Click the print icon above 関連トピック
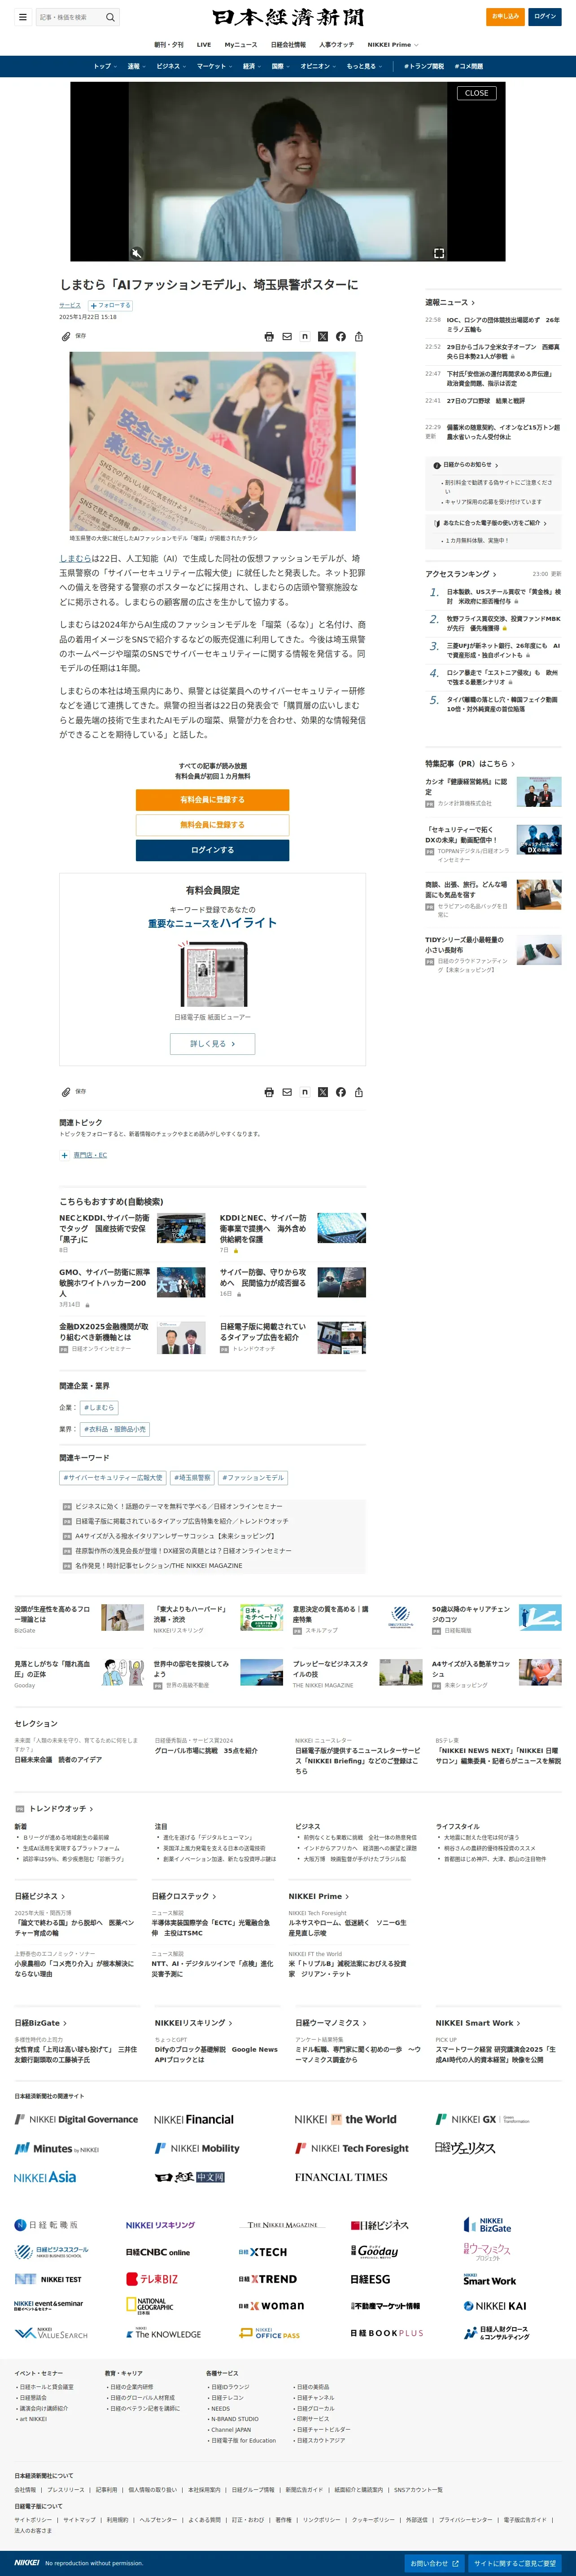The width and height of the screenshot is (576, 2576). [x=269, y=1092]
